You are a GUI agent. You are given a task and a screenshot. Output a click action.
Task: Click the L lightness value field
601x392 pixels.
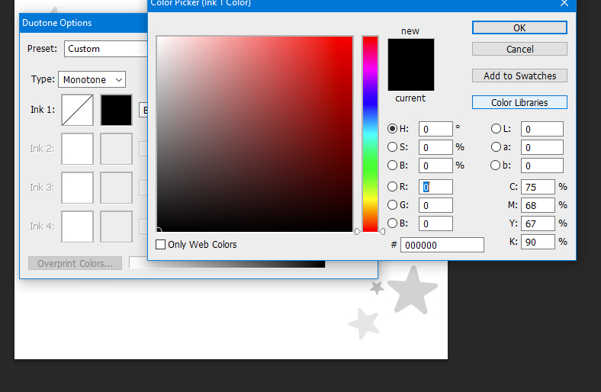tap(542, 129)
